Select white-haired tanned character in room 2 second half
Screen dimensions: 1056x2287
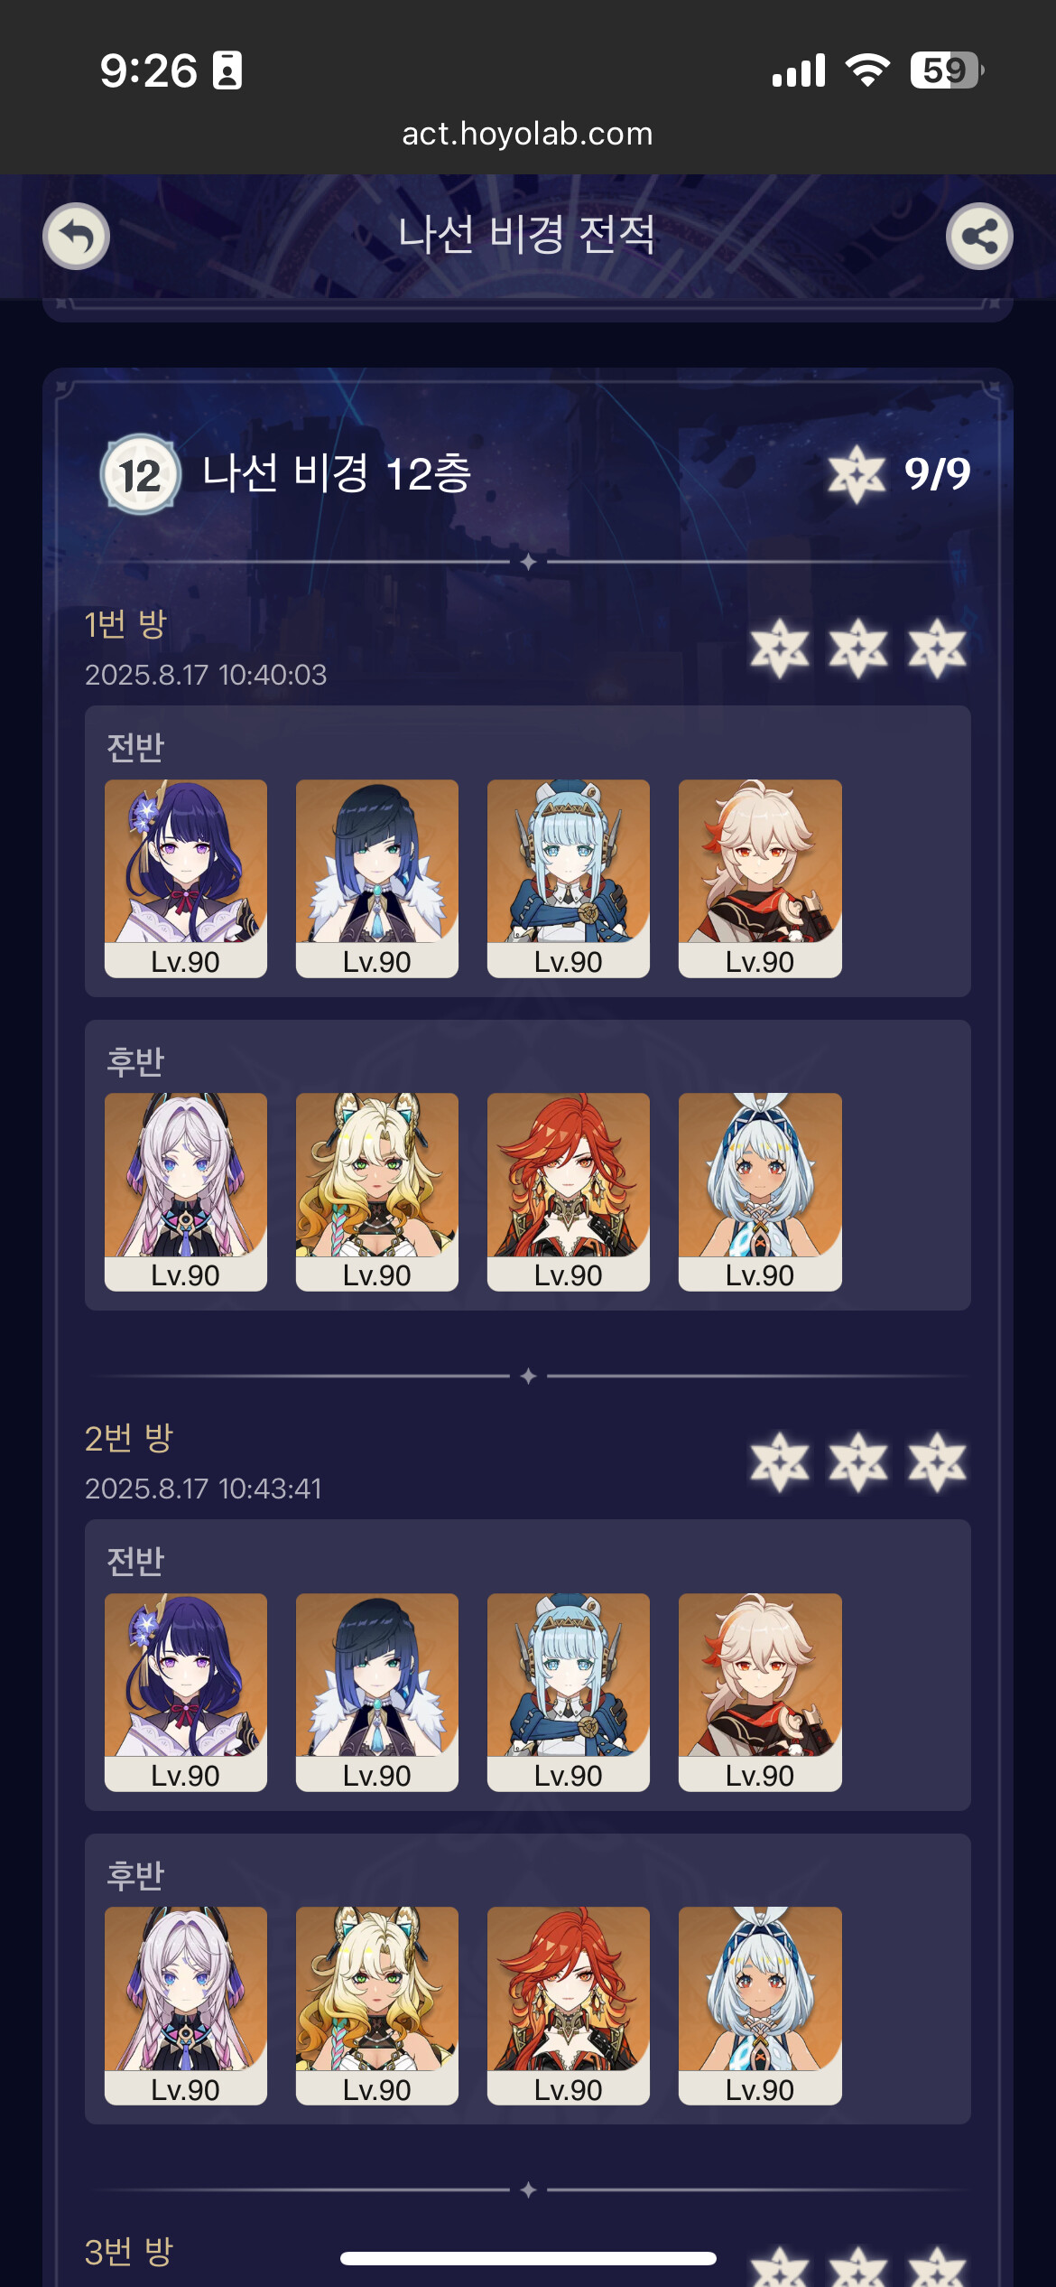[x=760, y=2005]
